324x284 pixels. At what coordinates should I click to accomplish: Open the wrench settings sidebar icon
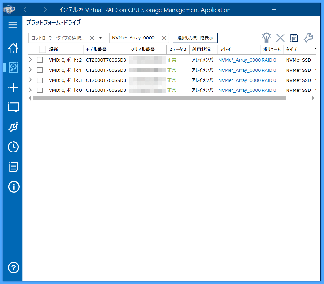coord(13,127)
